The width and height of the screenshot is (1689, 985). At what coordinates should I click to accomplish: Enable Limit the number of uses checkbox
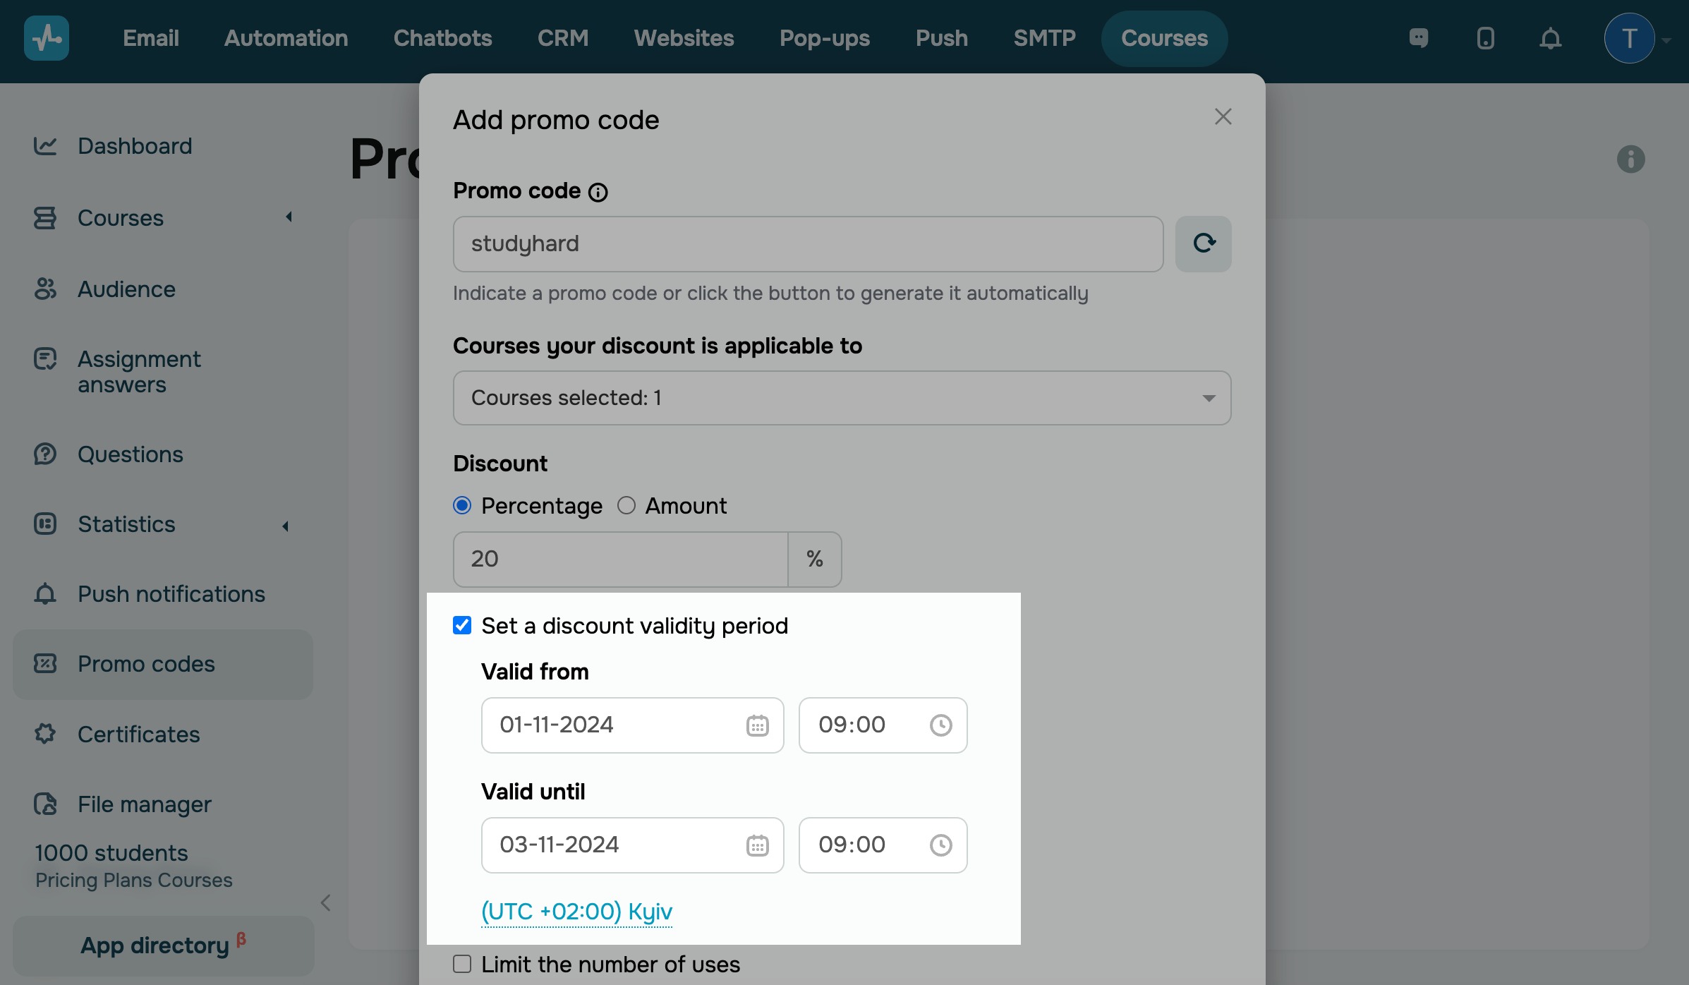click(462, 964)
